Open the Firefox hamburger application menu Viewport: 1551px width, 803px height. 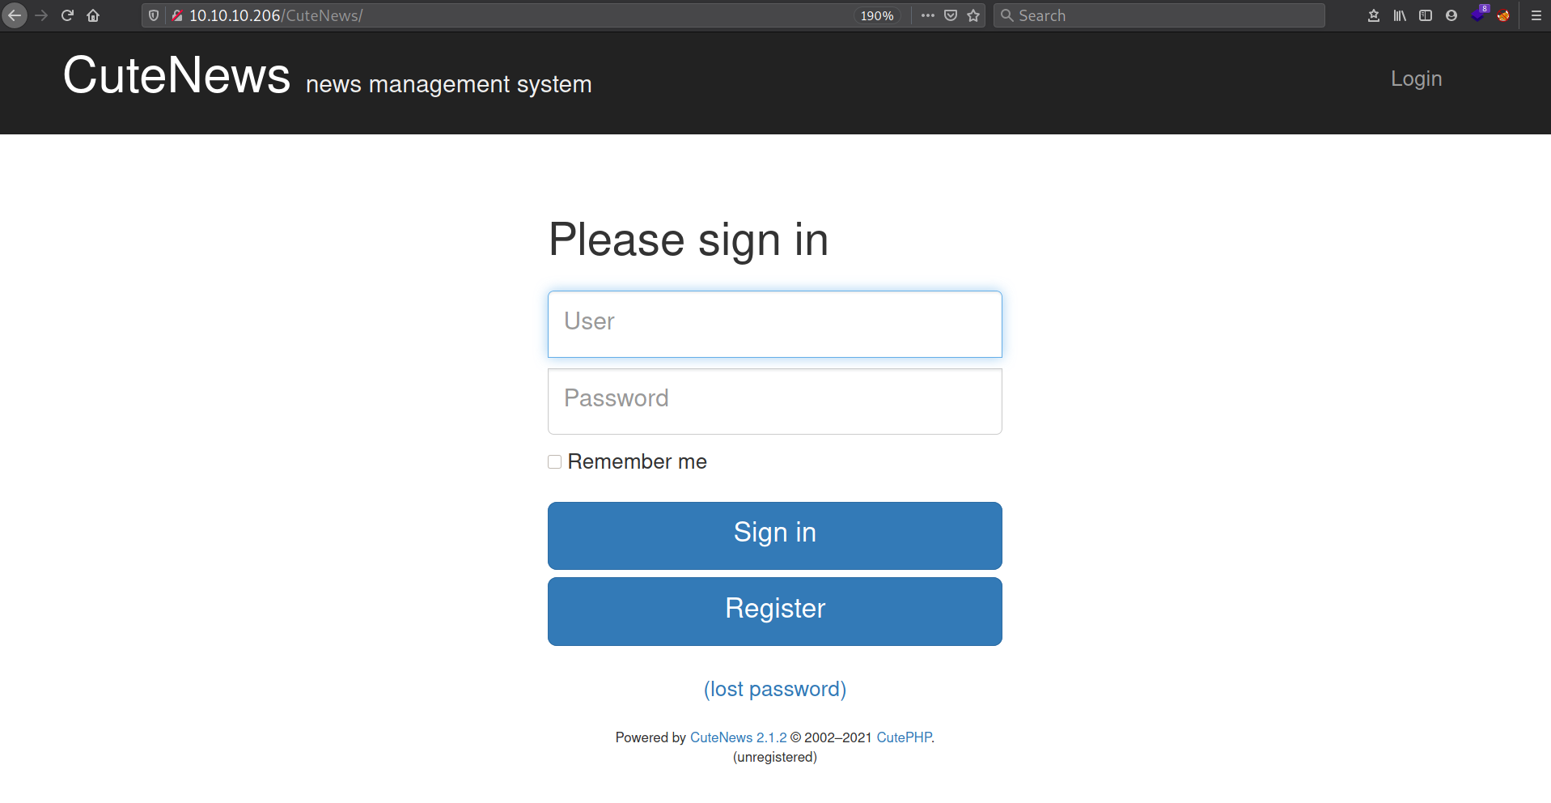click(1536, 15)
